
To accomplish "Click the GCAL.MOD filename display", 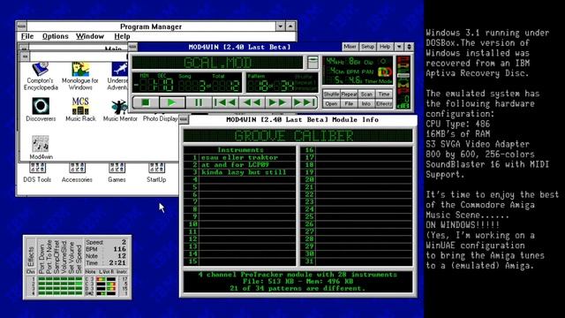I will [217, 63].
